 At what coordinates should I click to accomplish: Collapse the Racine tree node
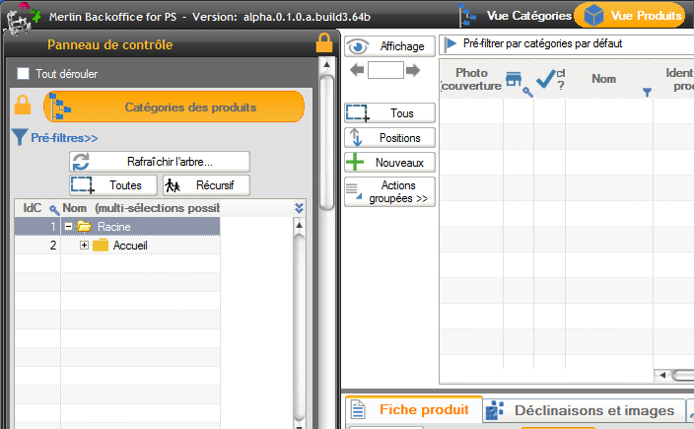coord(68,226)
